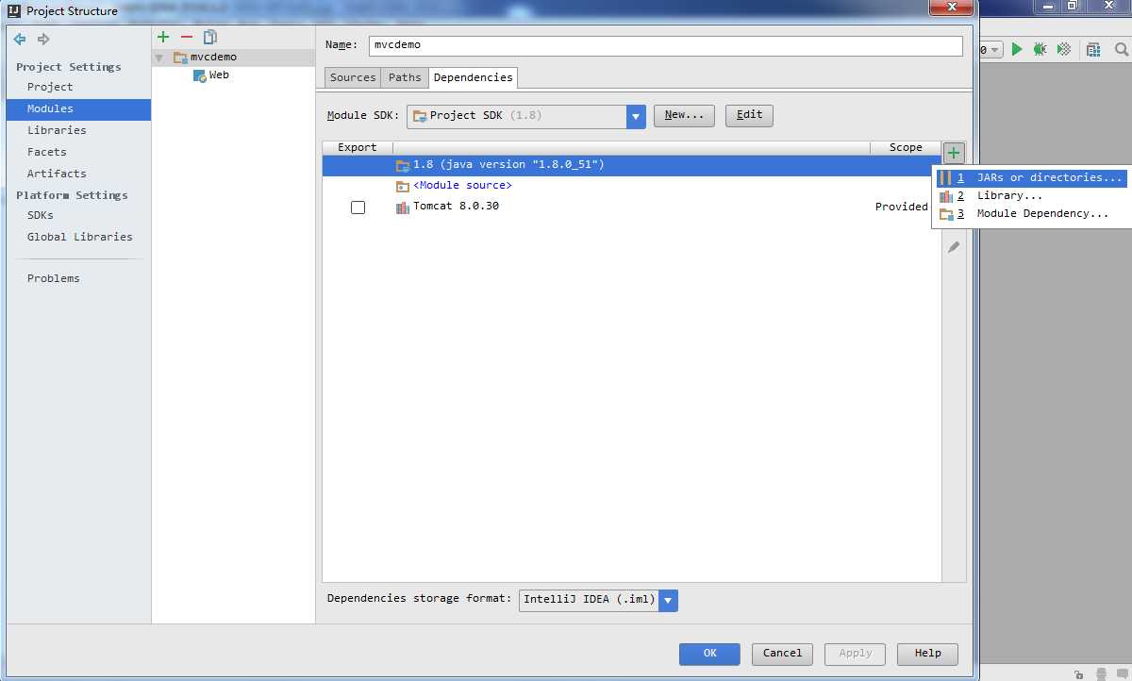Click the Edit SDK button
Viewport: 1132px width, 681px height.
[749, 115]
